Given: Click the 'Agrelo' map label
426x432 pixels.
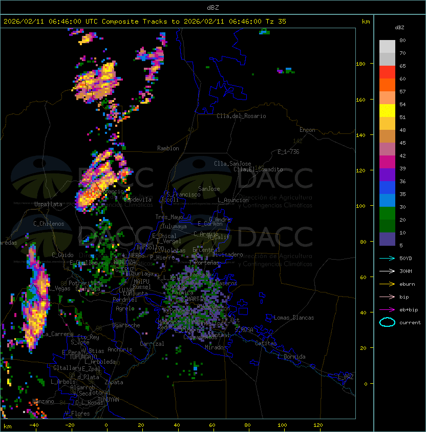Looking at the screenshot, I should (125, 308).
